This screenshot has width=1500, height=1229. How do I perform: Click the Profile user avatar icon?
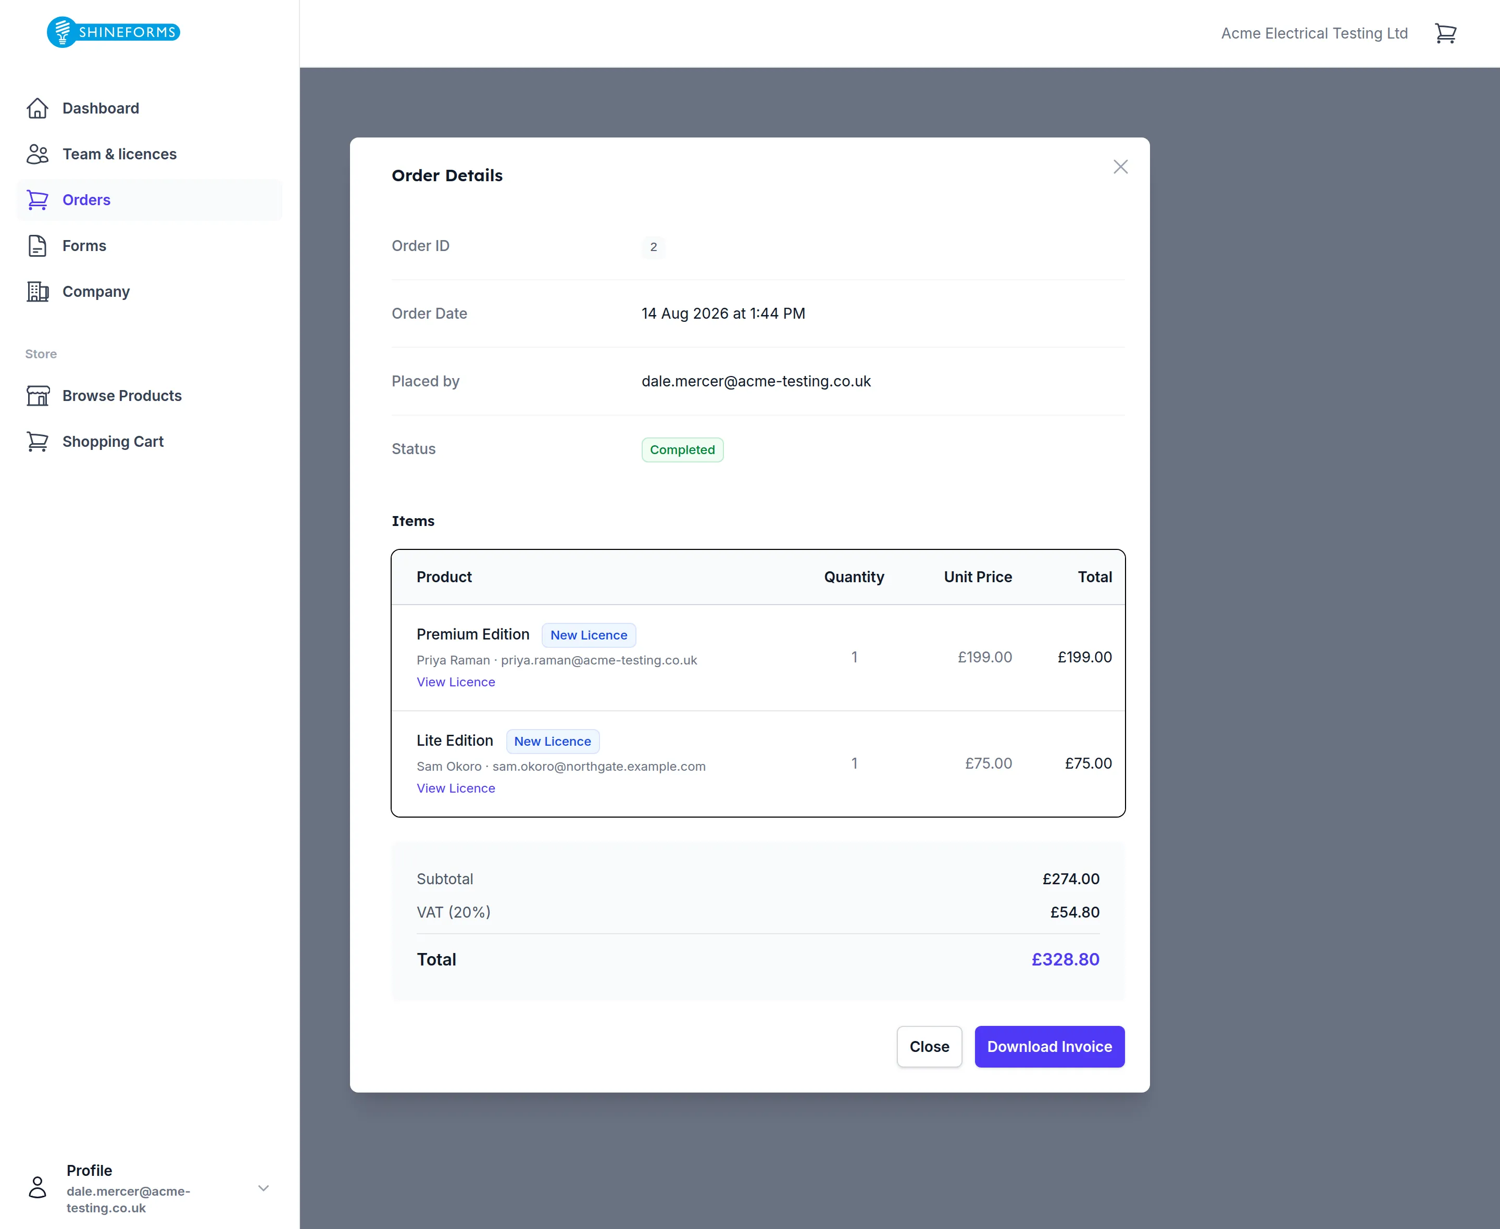pos(37,1187)
